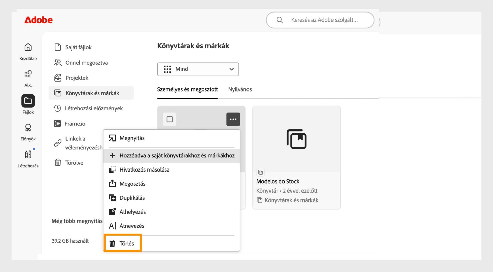The width and height of the screenshot is (493, 272).
Task: Click the Duplikálás duplicate icon
Action: pos(112,198)
